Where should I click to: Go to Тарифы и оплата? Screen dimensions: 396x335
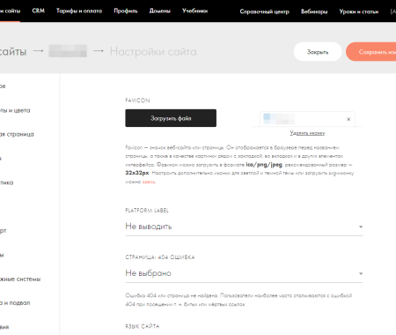pyautogui.click(x=79, y=11)
